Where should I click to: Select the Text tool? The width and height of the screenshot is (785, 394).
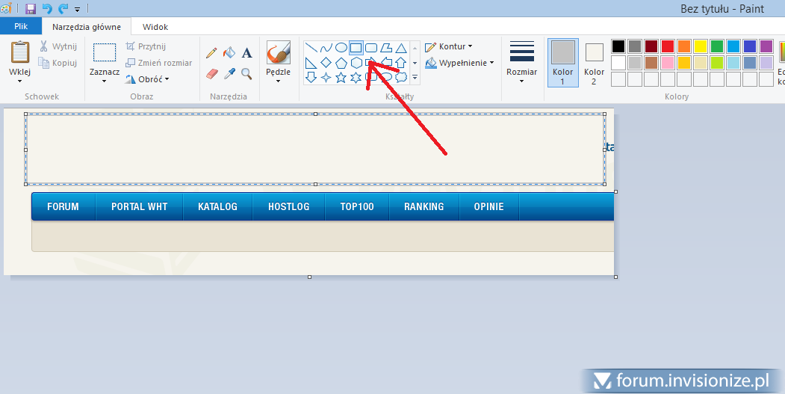pyautogui.click(x=247, y=52)
